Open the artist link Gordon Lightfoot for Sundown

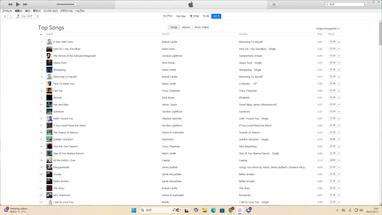pyautogui.click(x=172, y=112)
